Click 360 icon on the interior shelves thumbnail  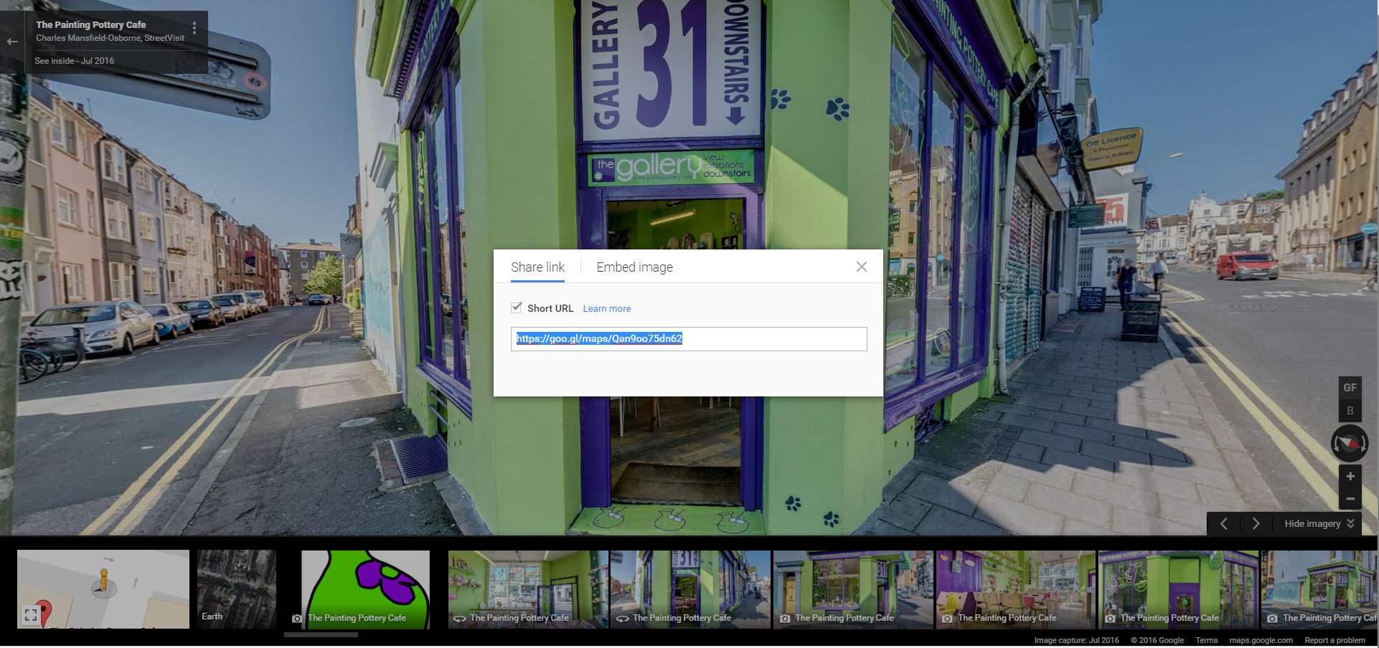tap(460, 618)
